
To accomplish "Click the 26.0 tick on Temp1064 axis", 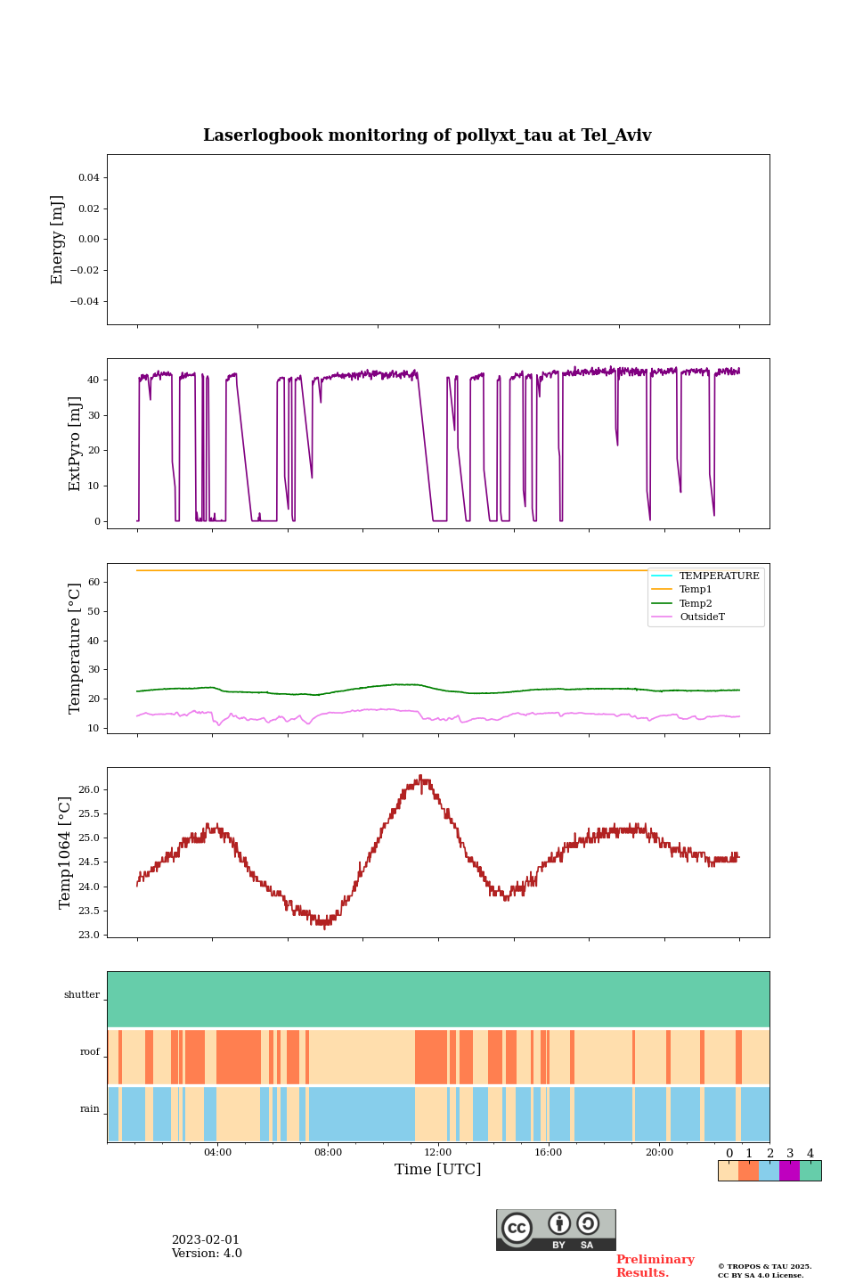I will (89, 789).
